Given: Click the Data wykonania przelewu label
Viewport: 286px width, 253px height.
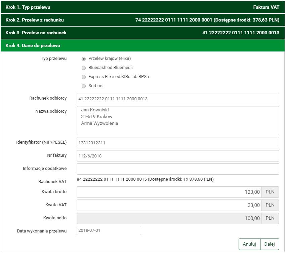Looking at the screenshot, I should tap(42, 231).
